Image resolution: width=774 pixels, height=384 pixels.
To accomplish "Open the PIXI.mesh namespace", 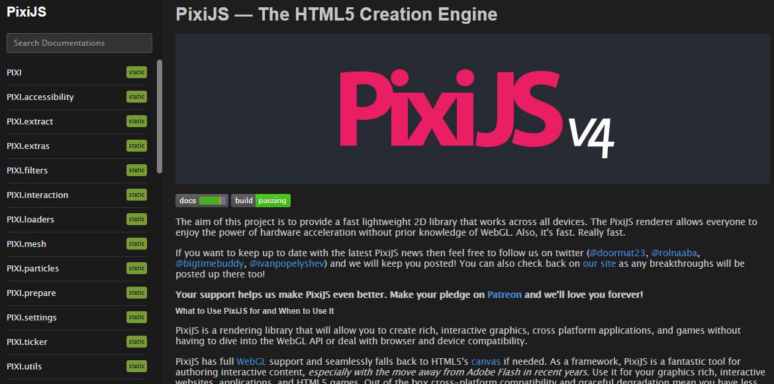I will [x=26, y=244].
